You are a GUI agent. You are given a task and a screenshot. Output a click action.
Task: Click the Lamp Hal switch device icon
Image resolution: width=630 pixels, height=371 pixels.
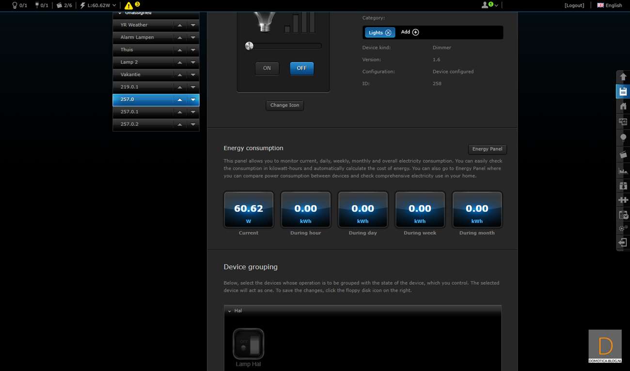(x=248, y=344)
